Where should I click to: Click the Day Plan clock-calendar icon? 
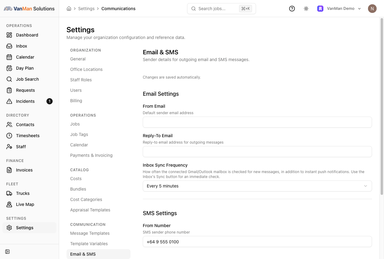[x=9, y=68]
